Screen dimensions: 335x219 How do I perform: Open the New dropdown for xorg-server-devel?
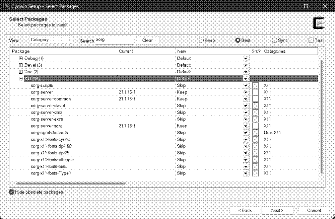coord(246,105)
